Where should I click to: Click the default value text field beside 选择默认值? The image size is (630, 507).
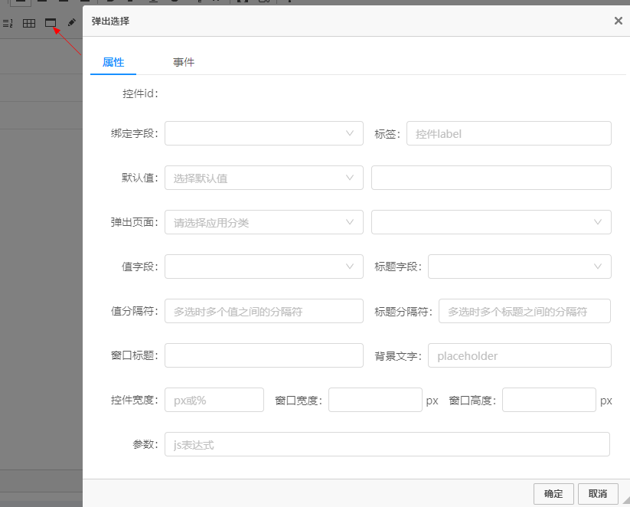point(491,178)
